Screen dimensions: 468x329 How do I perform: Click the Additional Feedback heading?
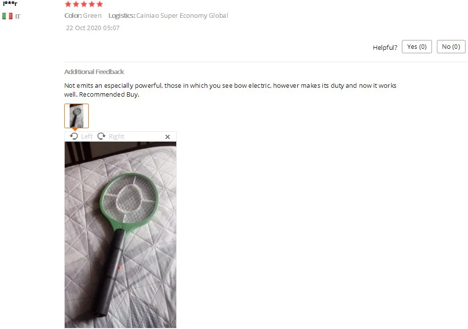[x=94, y=72]
